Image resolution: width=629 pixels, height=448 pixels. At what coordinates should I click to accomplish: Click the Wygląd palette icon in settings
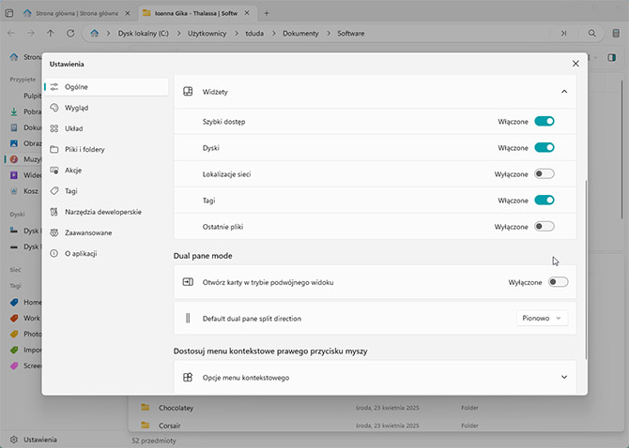(55, 108)
